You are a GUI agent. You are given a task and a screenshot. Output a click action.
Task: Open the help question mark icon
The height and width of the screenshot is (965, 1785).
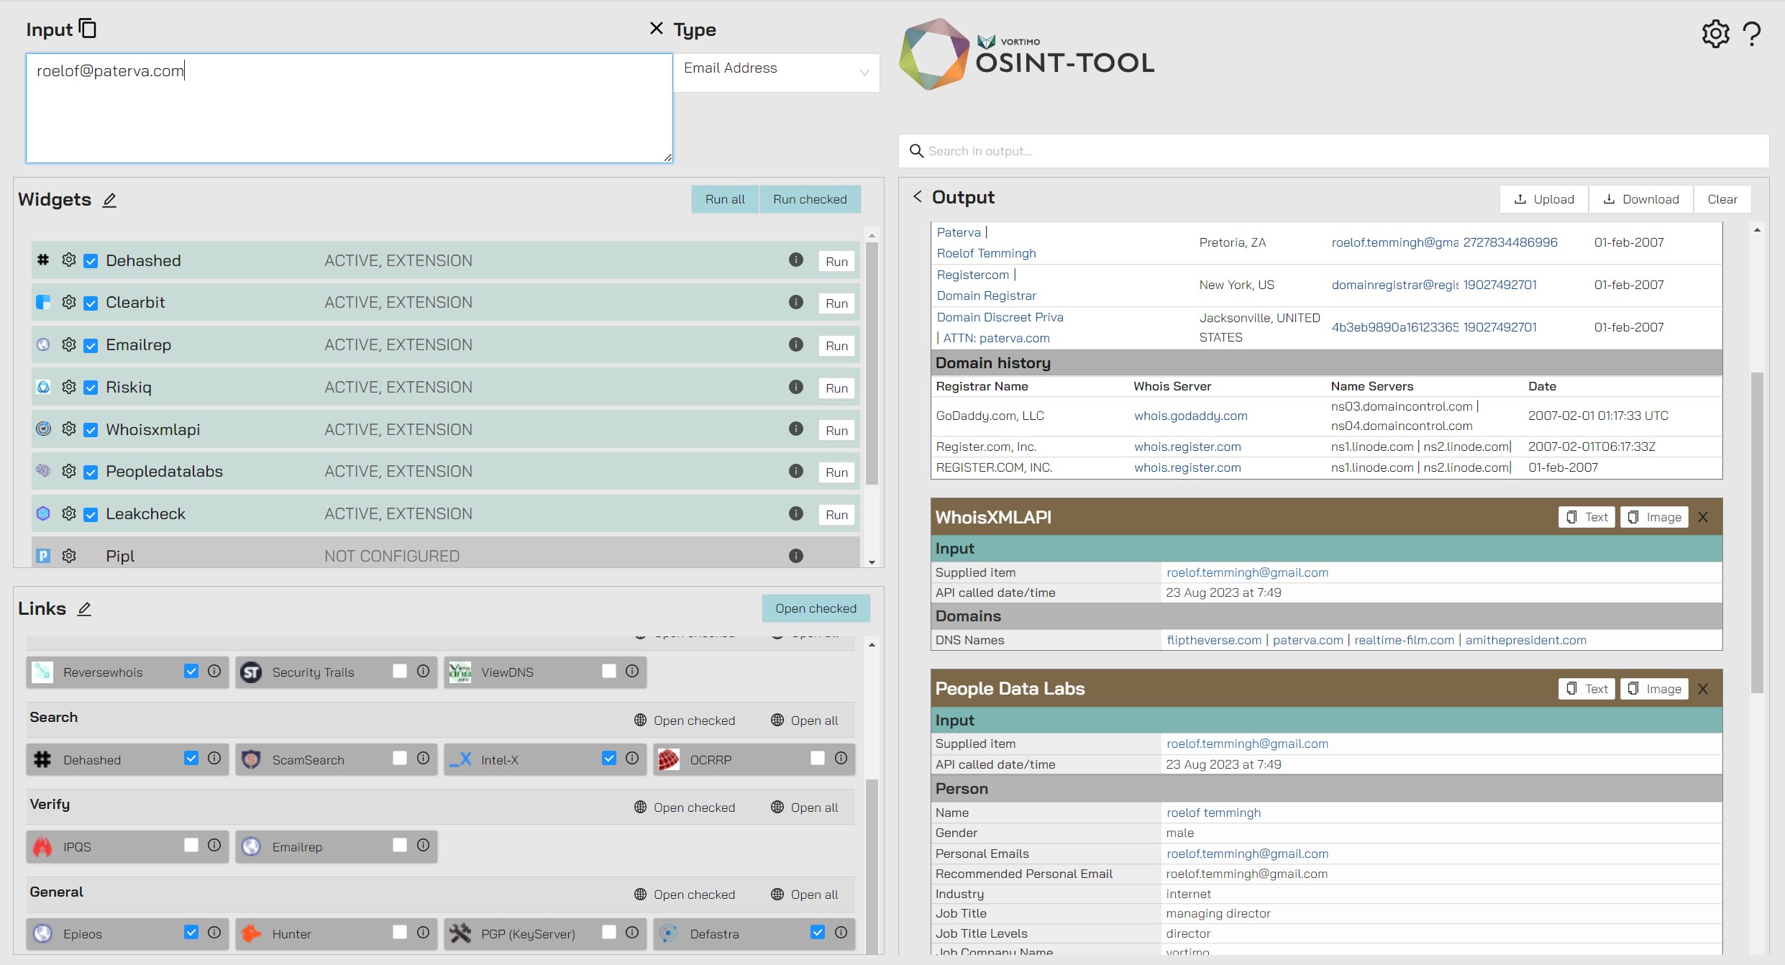(1752, 34)
